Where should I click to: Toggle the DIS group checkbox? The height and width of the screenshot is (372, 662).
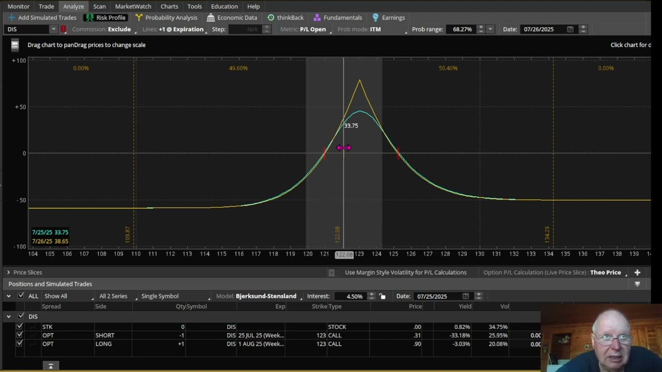tap(21, 316)
